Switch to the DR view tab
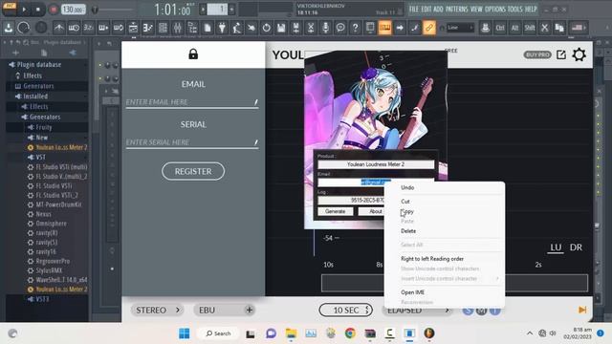612x344 pixels. [576, 247]
